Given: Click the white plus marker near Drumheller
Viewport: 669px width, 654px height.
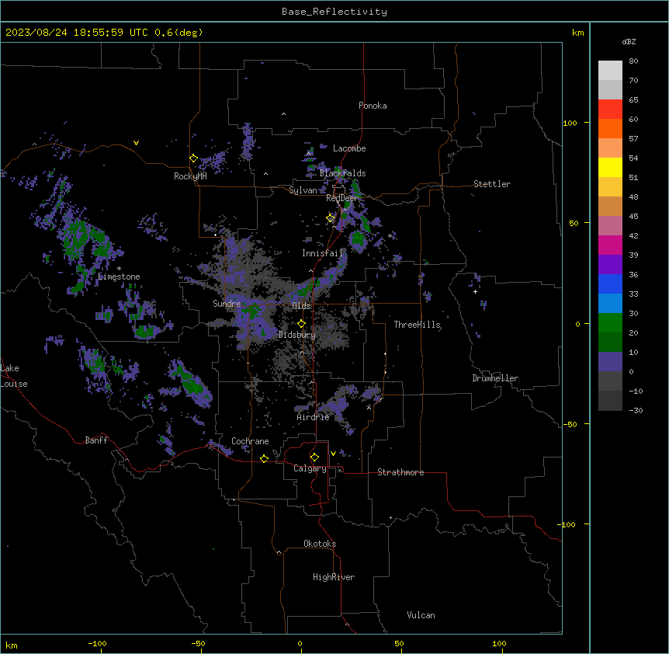Looking at the screenshot, I should [475, 291].
